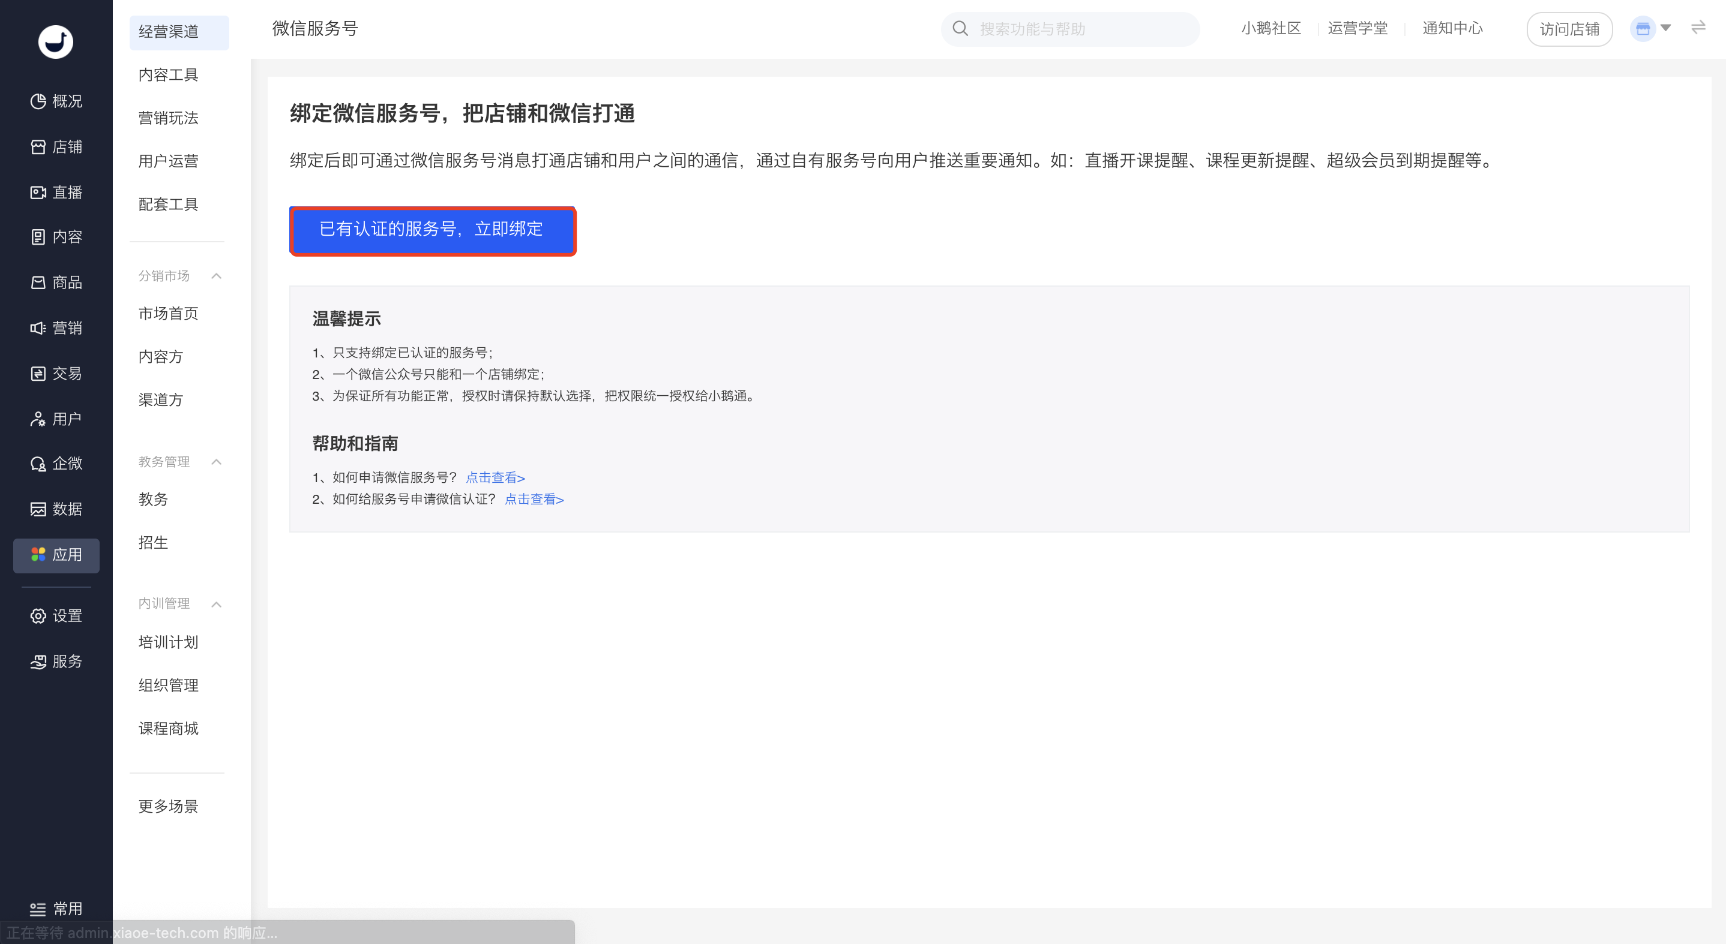Click the 概况 overview icon in sidebar

click(x=38, y=101)
